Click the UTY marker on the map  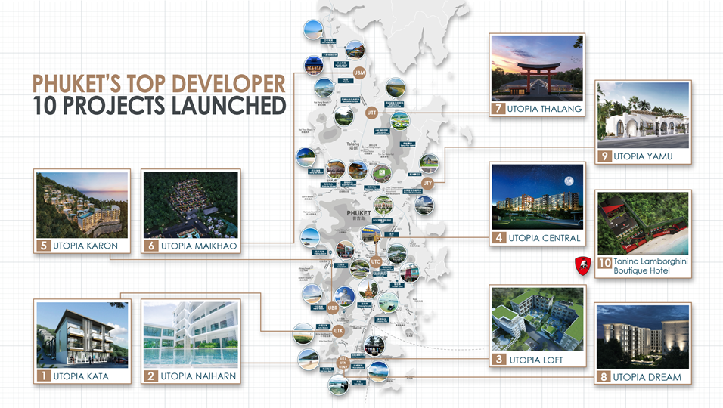point(427,183)
